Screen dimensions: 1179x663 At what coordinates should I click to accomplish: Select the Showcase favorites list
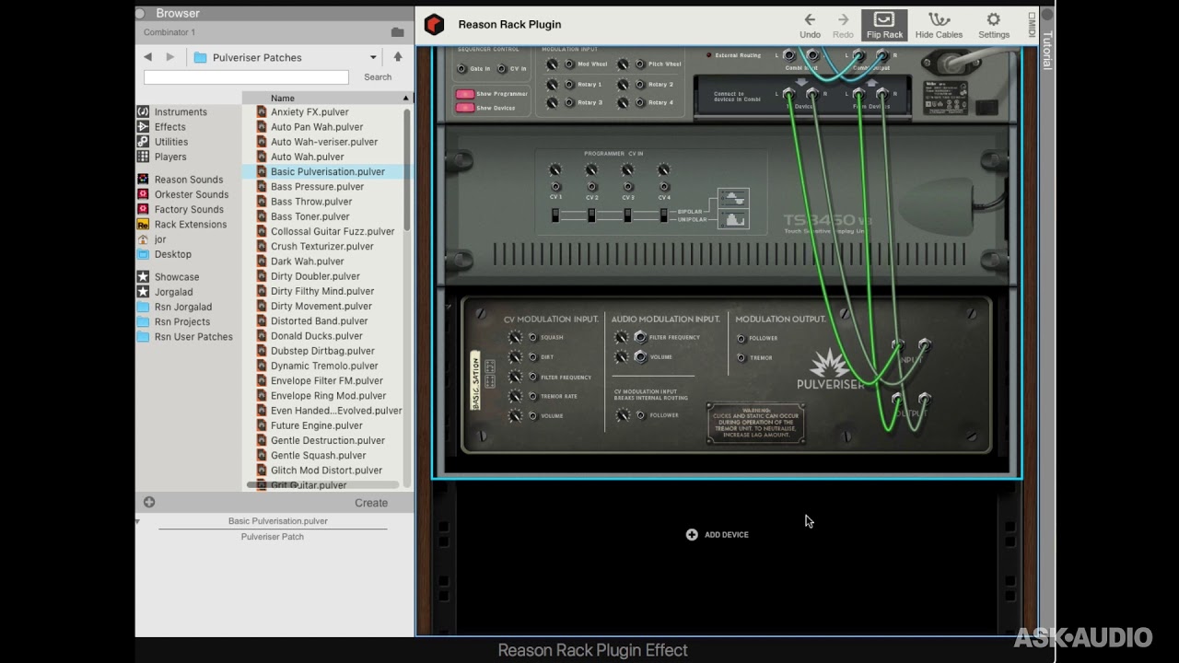click(177, 276)
